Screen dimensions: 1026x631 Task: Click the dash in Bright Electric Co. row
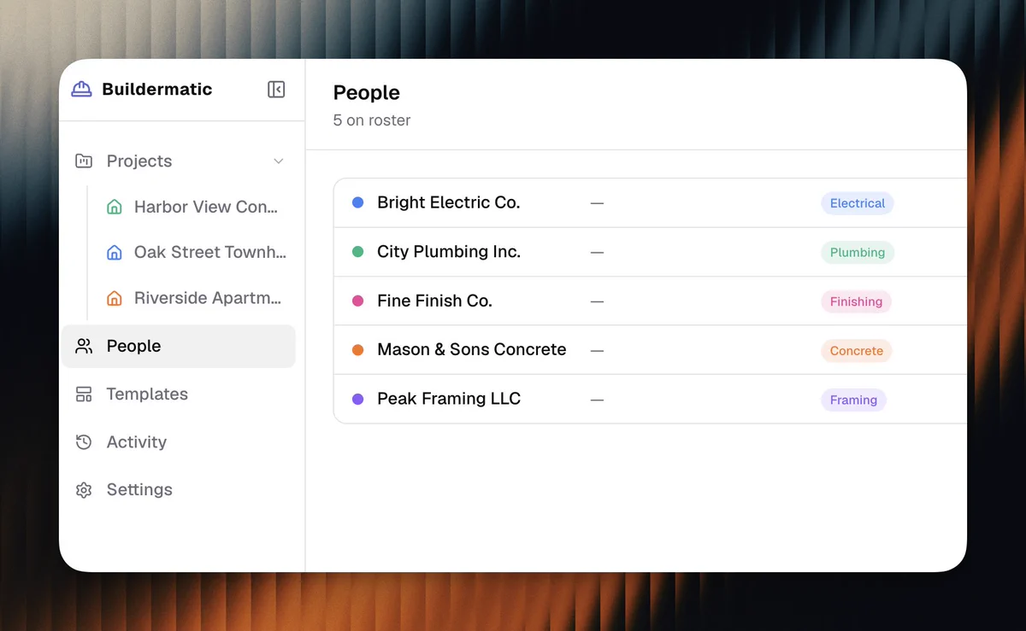tap(597, 203)
